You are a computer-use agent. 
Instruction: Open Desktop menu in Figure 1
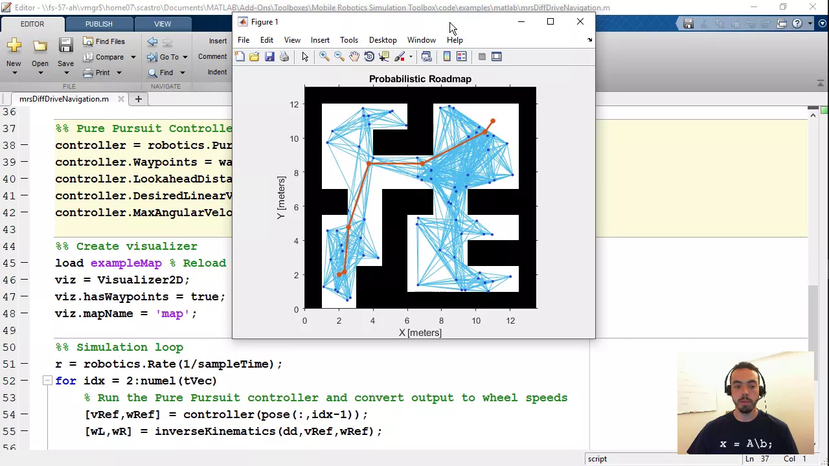coord(383,40)
